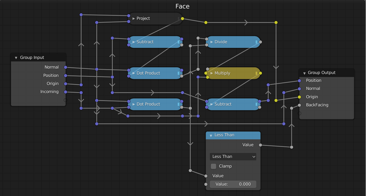Click the Value 0.000 number field

point(233,184)
